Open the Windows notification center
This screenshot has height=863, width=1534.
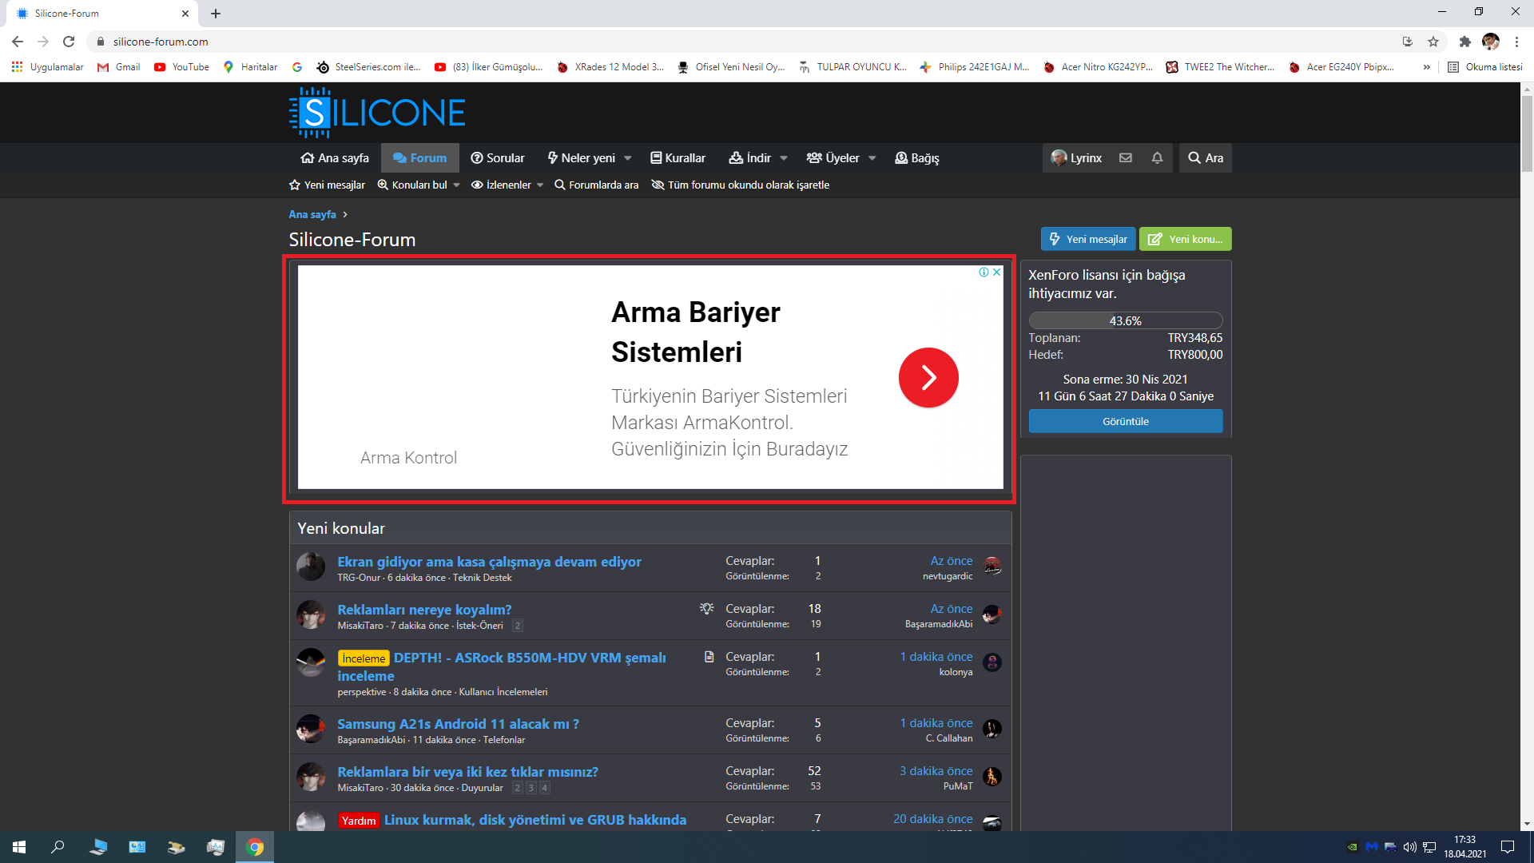click(1508, 847)
